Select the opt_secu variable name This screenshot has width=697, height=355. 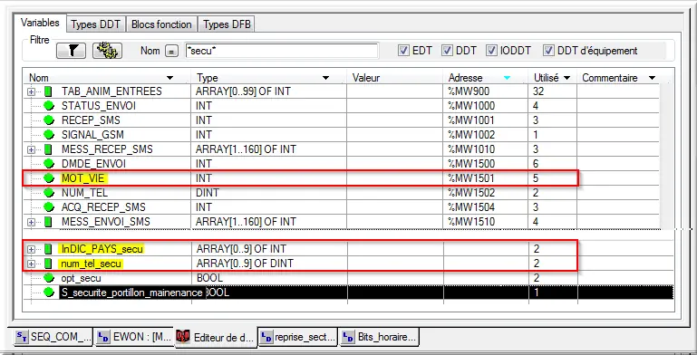(x=81, y=279)
